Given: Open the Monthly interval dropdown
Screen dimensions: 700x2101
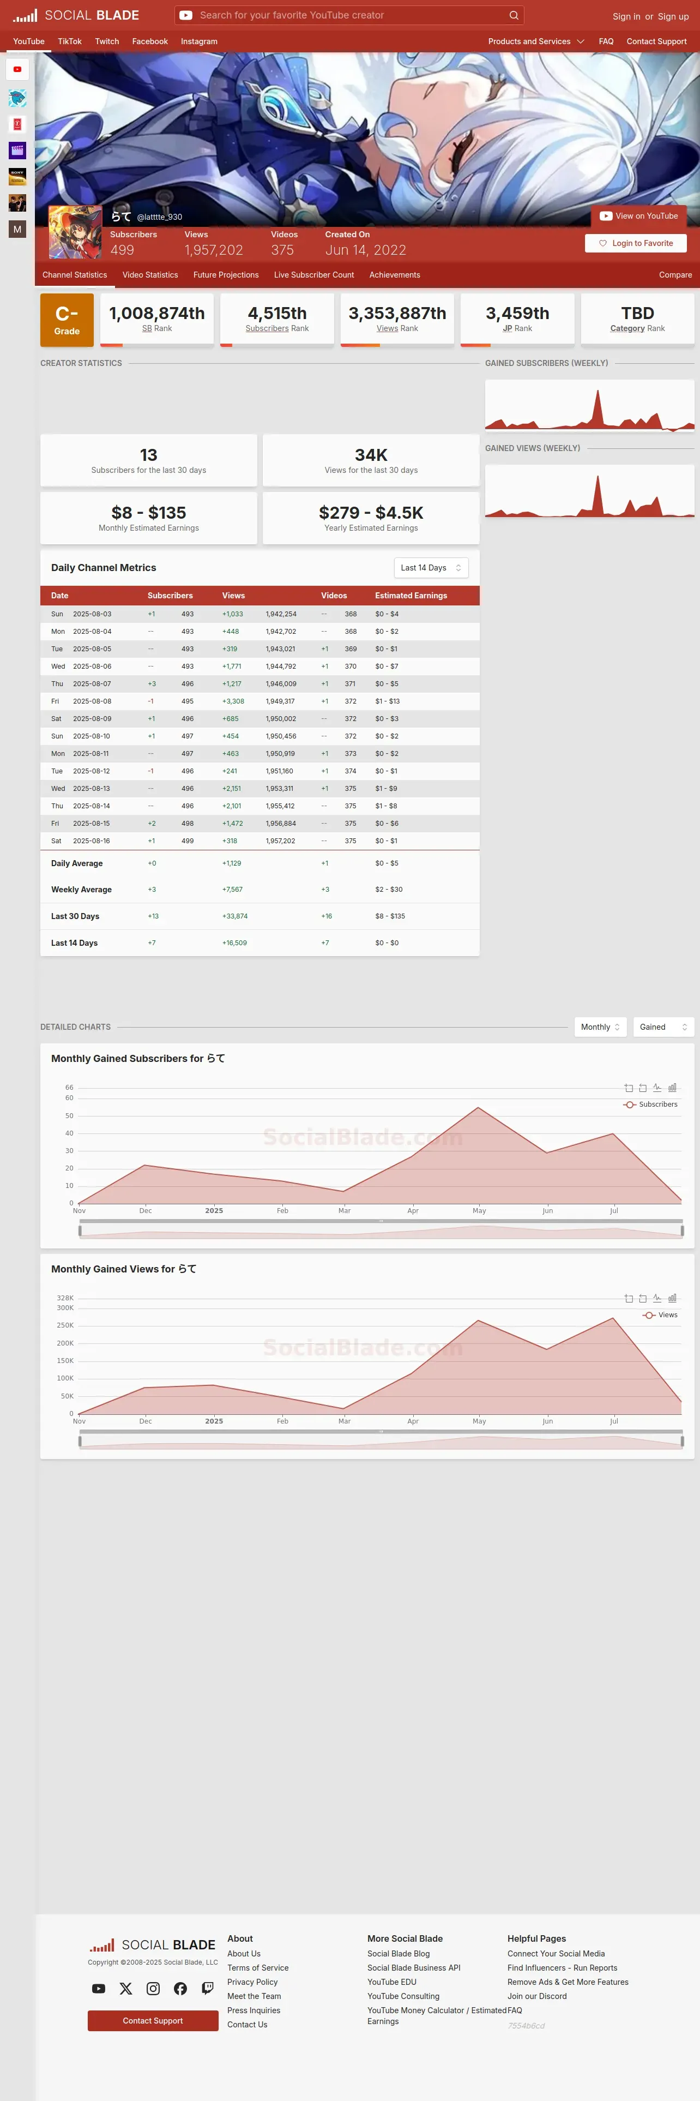Looking at the screenshot, I should click(x=601, y=1027).
